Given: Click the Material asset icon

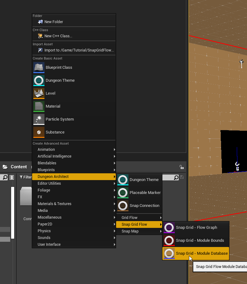Looking at the screenshot, I should click(39, 106).
